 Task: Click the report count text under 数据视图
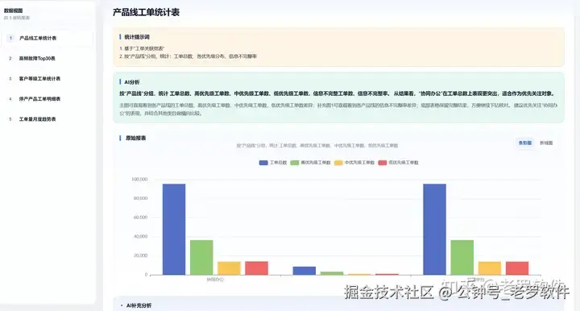click(x=17, y=18)
